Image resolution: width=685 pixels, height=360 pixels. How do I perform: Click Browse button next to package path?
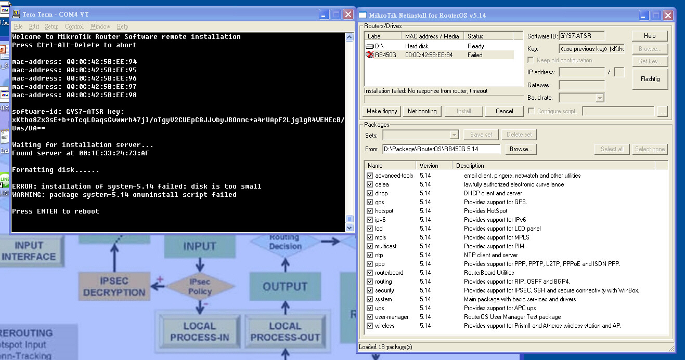click(521, 149)
